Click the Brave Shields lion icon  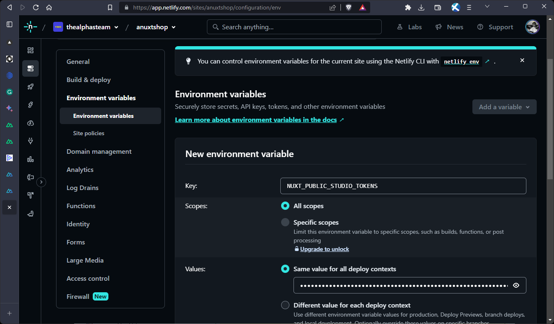pyautogui.click(x=349, y=7)
